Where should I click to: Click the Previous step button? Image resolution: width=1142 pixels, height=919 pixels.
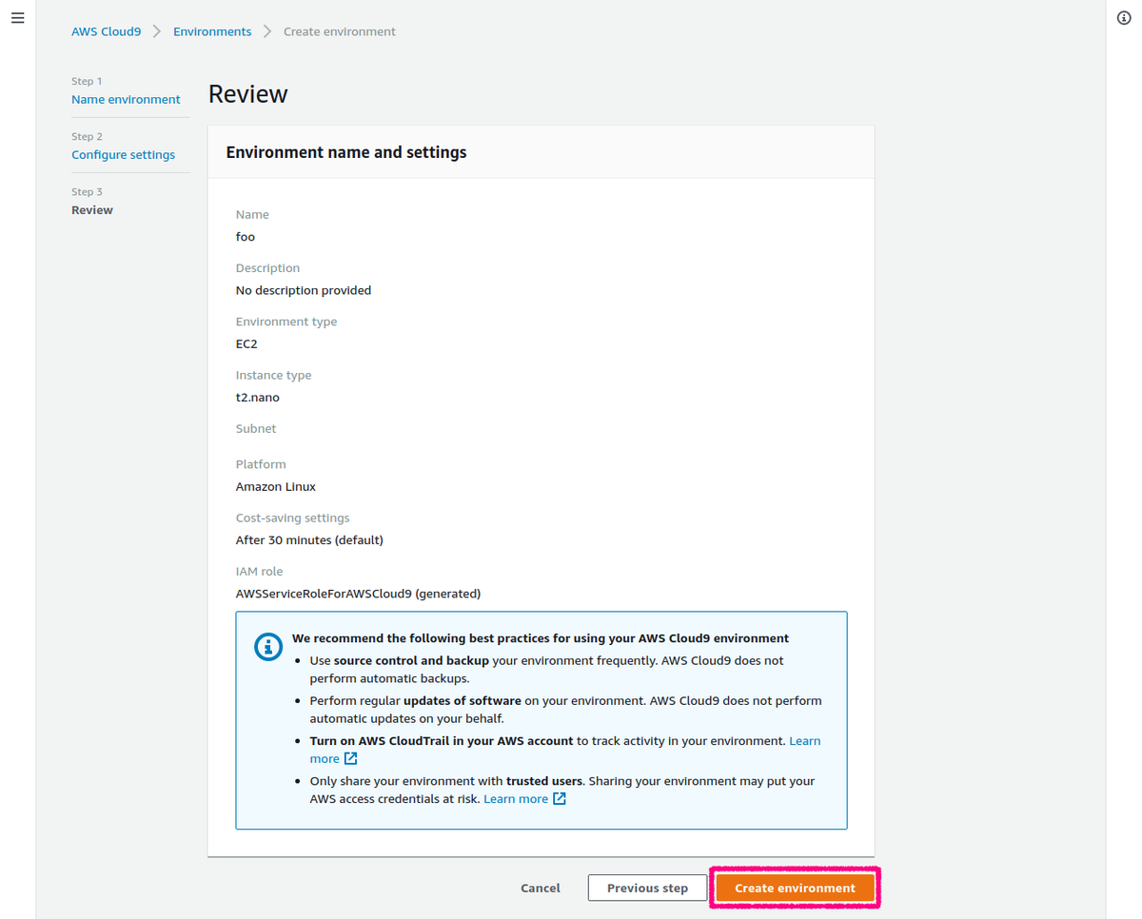point(647,887)
